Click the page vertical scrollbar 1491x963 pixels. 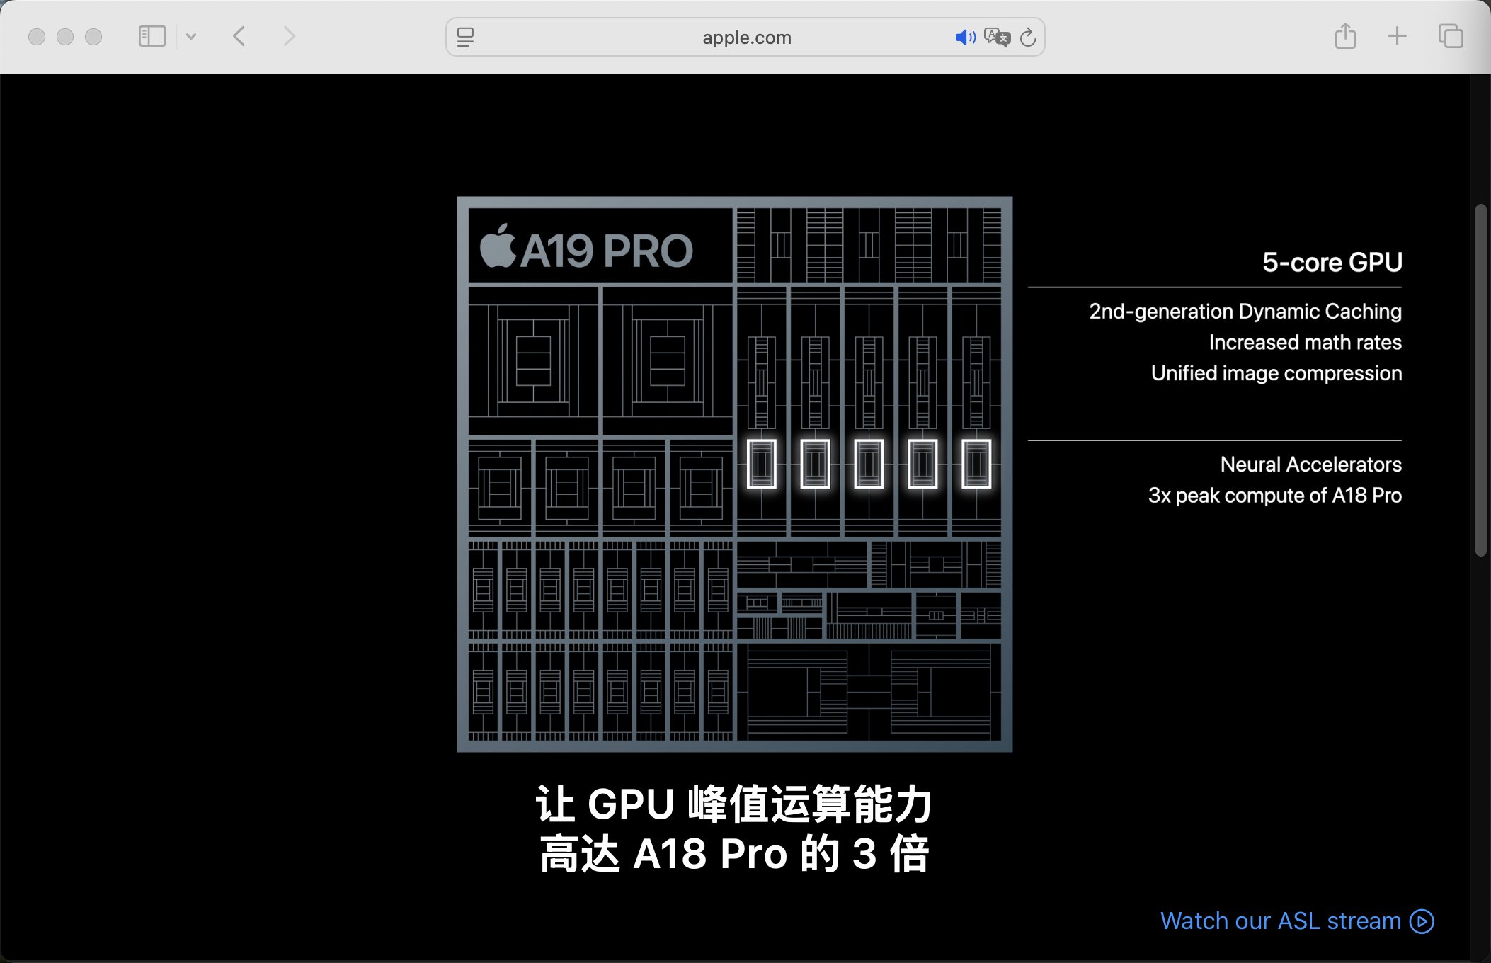pyautogui.click(x=1480, y=380)
